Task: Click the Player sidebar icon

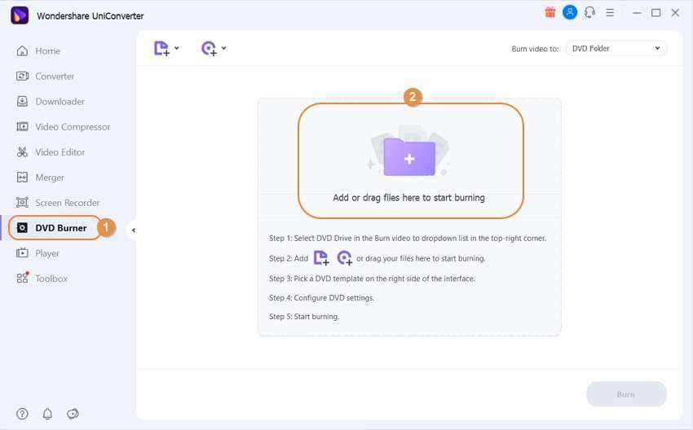Action: (x=22, y=253)
